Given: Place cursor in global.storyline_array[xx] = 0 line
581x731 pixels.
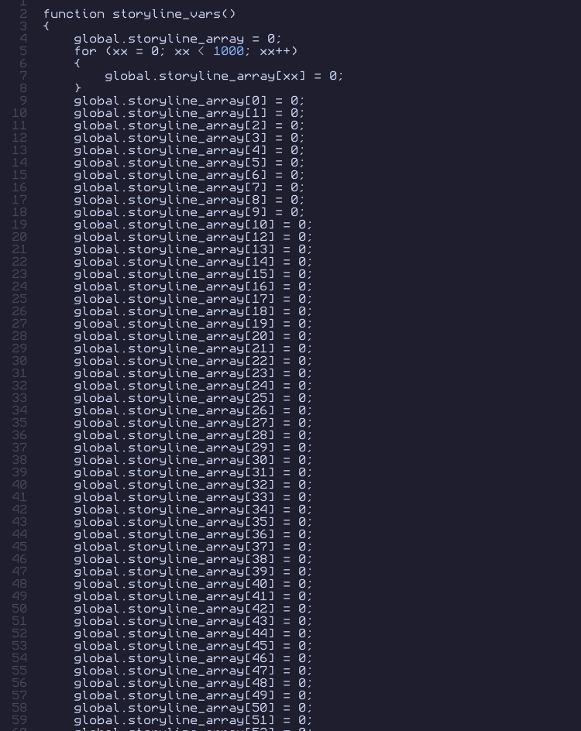Looking at the screenshot, I should coord(224,76).
